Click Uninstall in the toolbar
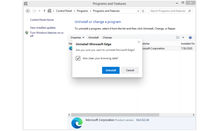This screenshot has width=219, height=131. (x=93, y=37)
